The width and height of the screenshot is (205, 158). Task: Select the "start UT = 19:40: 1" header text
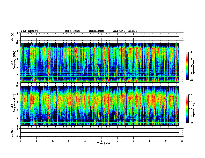125,31
